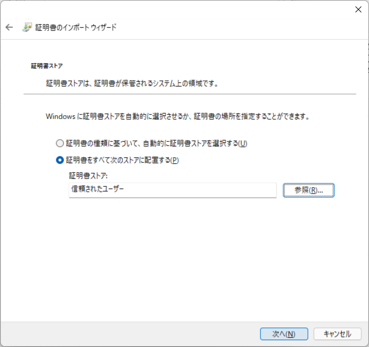The image size is (369, 347).
Task: Close the wizard with the X button
Action: (358, 10)
